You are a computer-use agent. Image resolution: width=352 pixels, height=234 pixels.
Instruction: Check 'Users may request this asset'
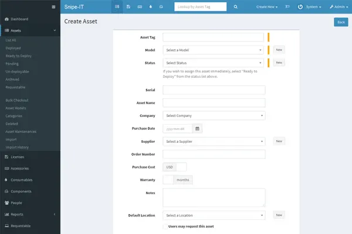[x=164, y=225]
